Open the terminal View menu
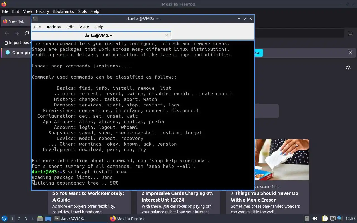The height and width of the screenshot is (223, 357). pos(84,27)
